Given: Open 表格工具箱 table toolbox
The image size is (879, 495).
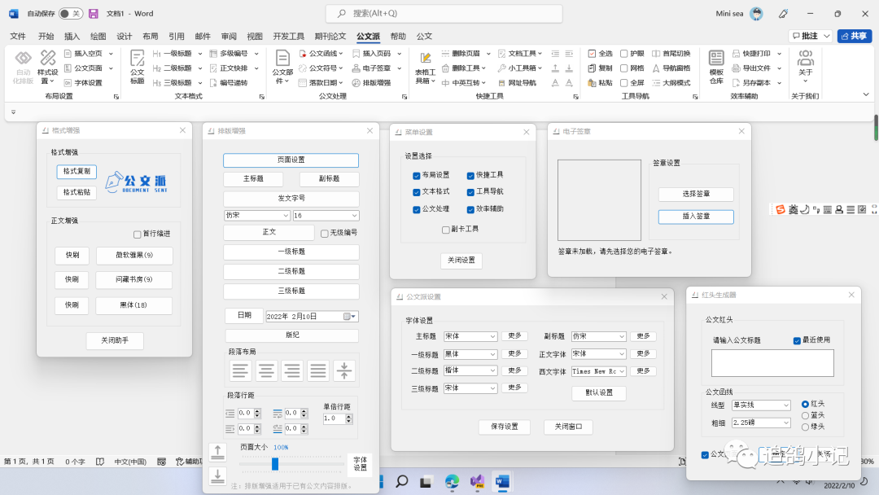Looking at the screenshot, I should [425, 68].
